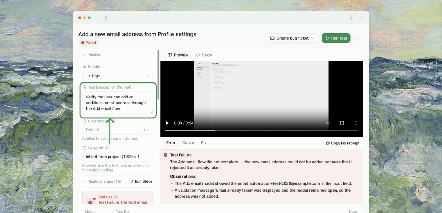This screenshot has height=213, width=442.
Task: Go forward with the right chevron arrow
Action: 106,18
